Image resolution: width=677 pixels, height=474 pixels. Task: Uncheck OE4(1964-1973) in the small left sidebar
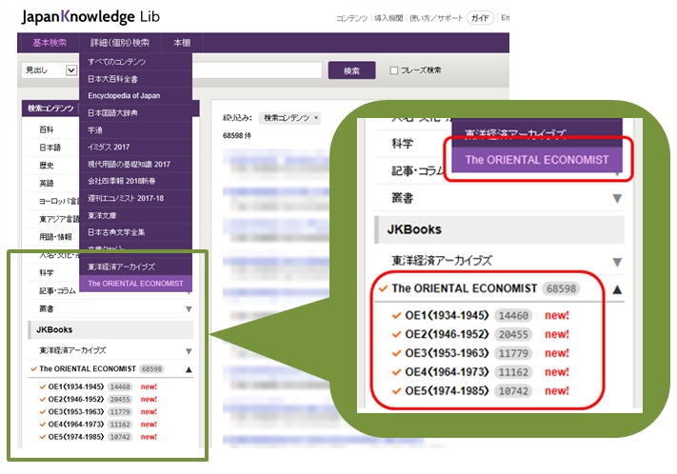(42, 425)
